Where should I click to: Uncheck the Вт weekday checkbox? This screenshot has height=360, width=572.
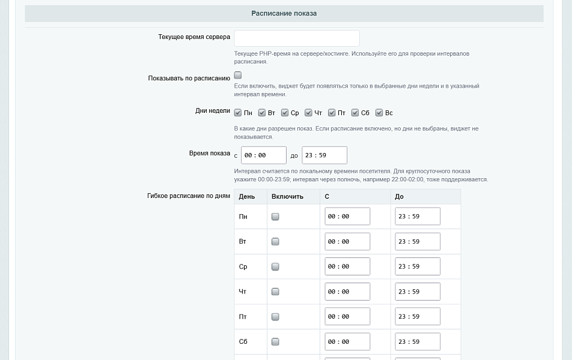point(261,113)
